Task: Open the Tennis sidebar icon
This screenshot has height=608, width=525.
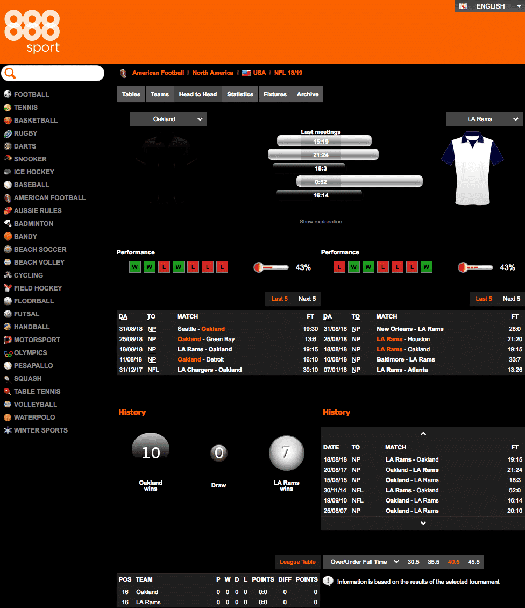Action: [x=8, y=108]
